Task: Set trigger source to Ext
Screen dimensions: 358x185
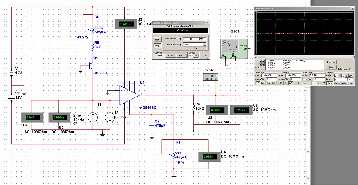Action: click(x=350, y=76)
